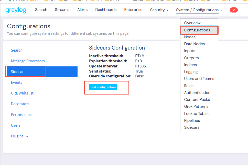Open Dashboards in top navigation
Viewport: 248px width, 165px height.
[106, 10]
